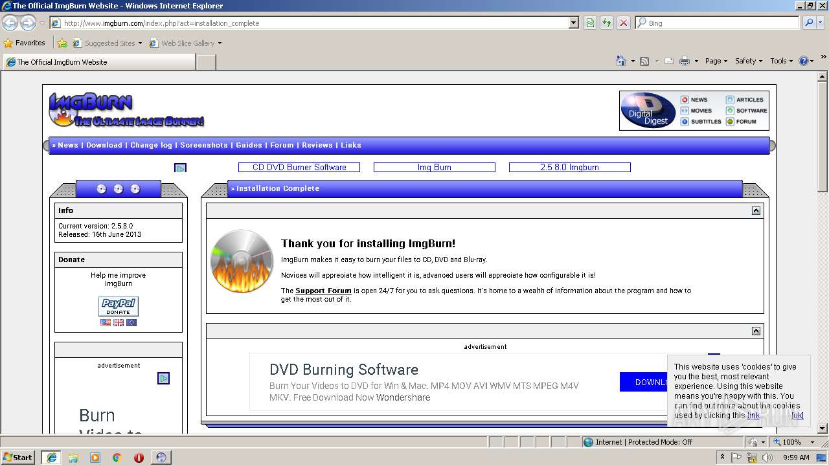Click the Read mail toolbar icon
Screen dimensions: 829x466
[669, 61]
